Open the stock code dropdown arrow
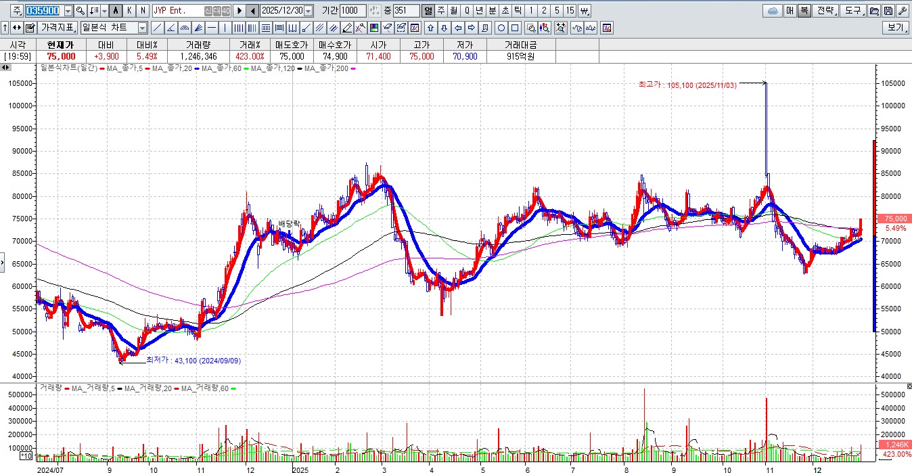 [68, 11]
